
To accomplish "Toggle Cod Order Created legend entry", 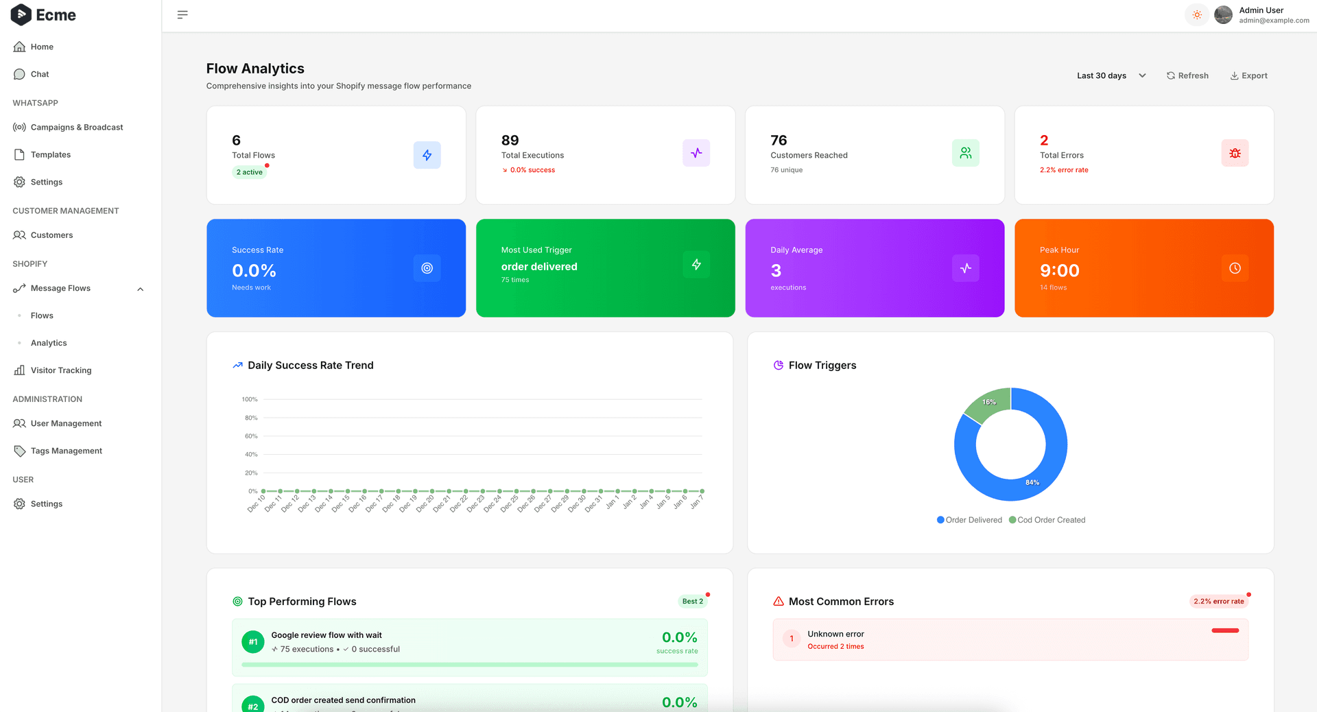I will coord(1047,520).
